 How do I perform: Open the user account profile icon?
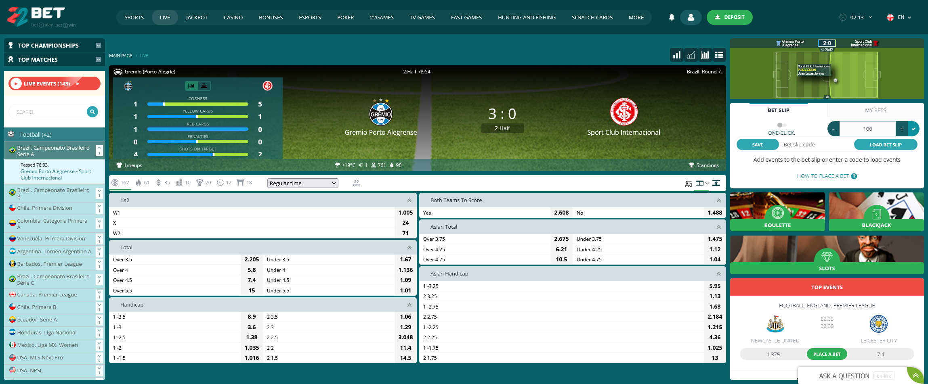click(691, 17)
